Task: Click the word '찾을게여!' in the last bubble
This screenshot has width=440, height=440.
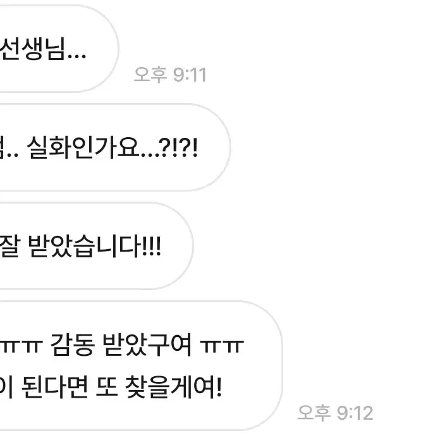Action: point(173,388)
